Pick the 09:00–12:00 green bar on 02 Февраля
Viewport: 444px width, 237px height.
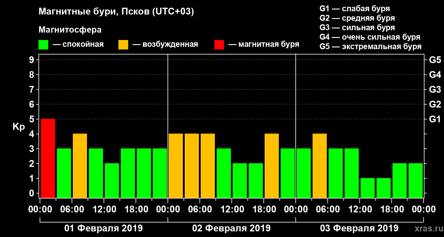tap(224, 173)
